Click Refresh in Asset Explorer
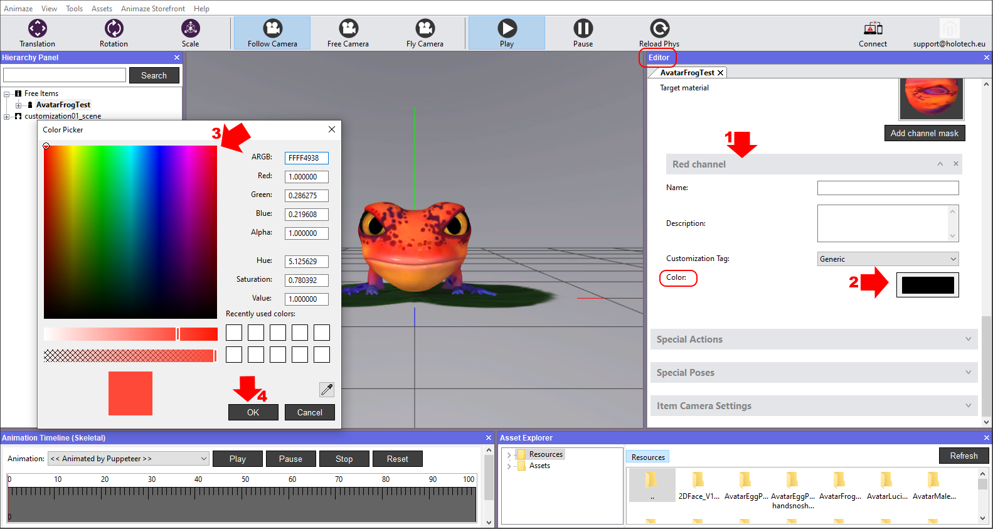 pyautogui.click(x=964, y=456)
